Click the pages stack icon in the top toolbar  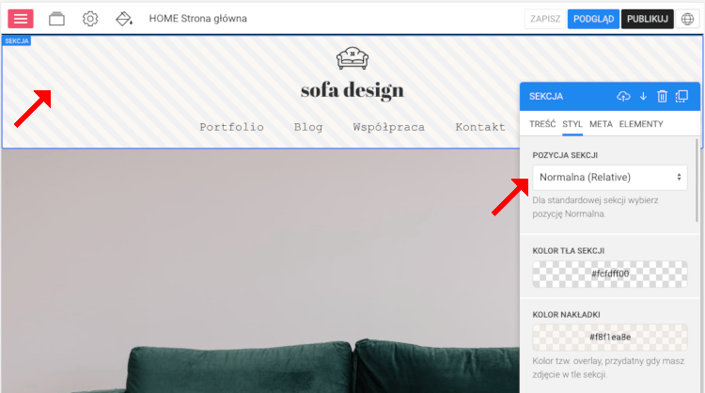57,19
